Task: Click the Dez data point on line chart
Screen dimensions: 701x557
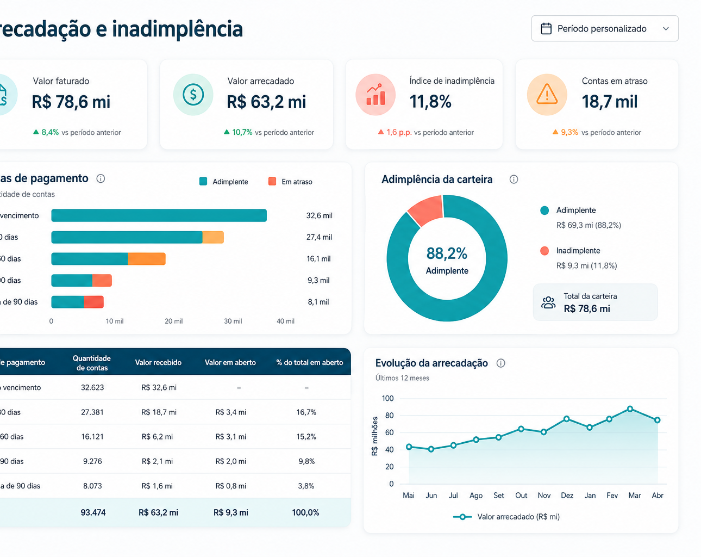Action: coord(567,419)
